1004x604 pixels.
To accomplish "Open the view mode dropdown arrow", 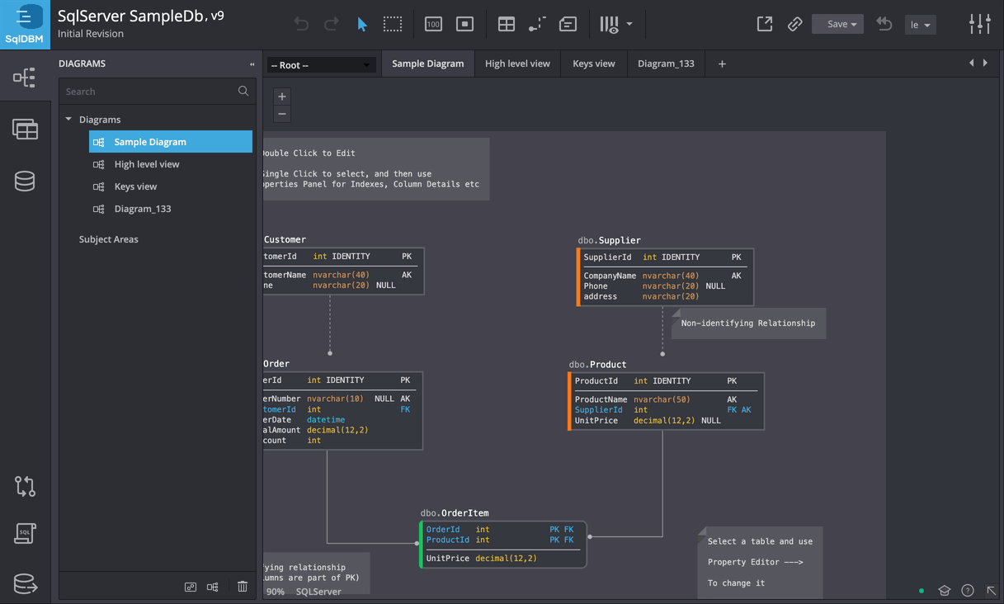I will point(629,24).
